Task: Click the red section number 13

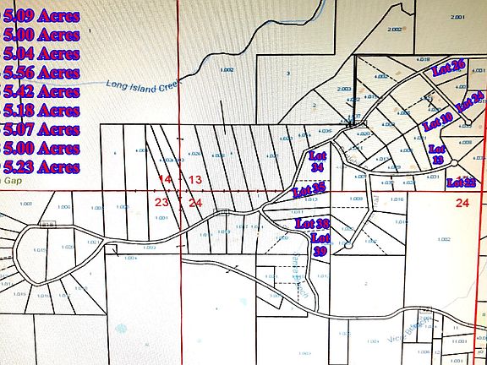Action: click(195, 179)
